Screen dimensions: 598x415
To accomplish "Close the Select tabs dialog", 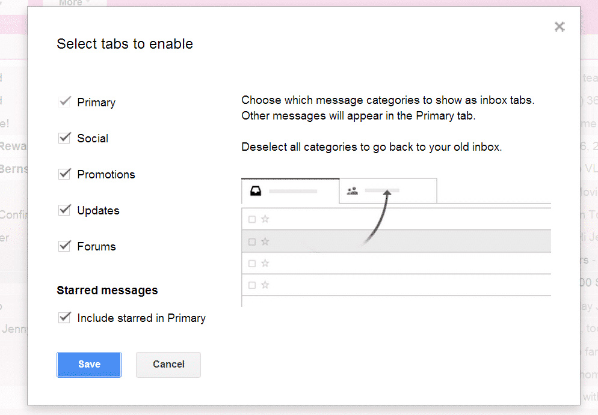I will [559, 26].
